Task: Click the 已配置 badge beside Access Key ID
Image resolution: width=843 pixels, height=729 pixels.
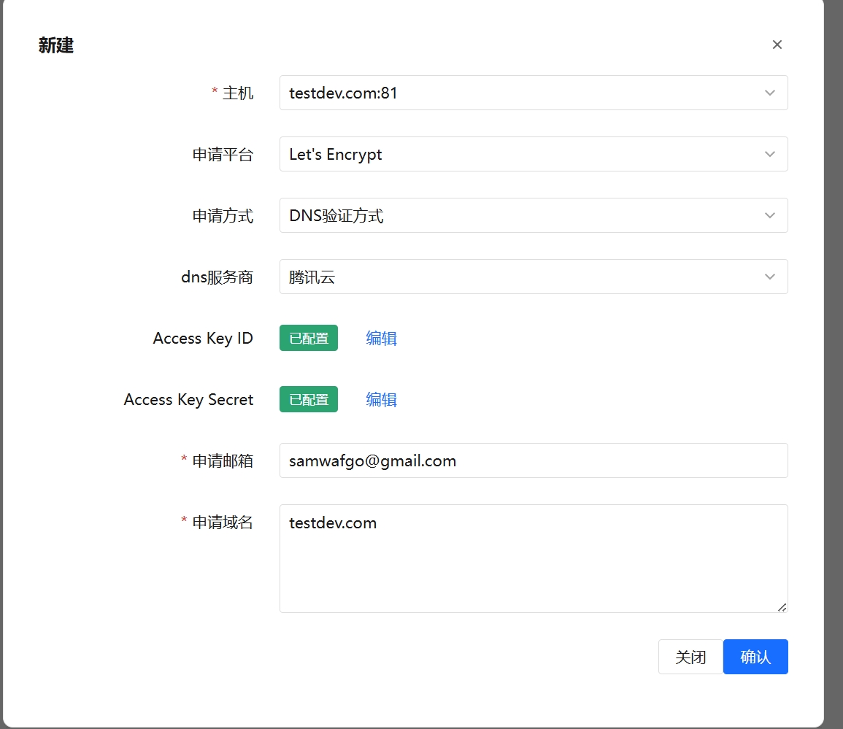Action: 309,338
